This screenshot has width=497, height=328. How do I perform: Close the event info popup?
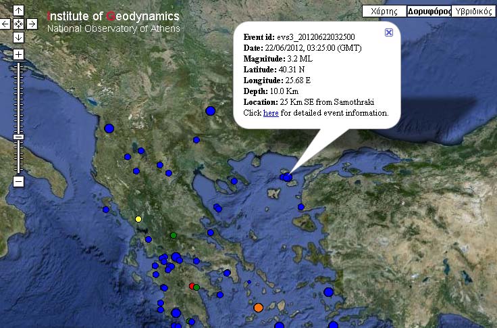coord(389,32)
